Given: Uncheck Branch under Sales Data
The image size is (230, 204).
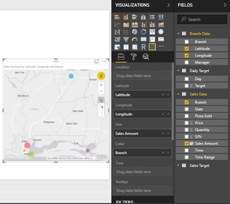Looking at the screenshot, I should pos(187,102).
